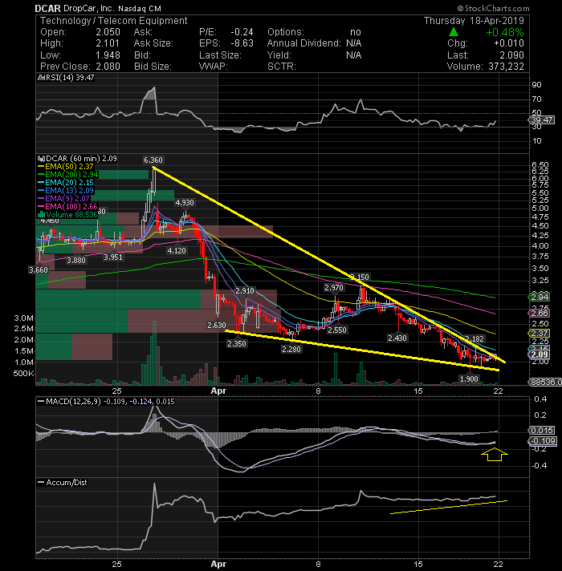Click the candlestick icon beside DCAR (60 min)

[41, 159]
